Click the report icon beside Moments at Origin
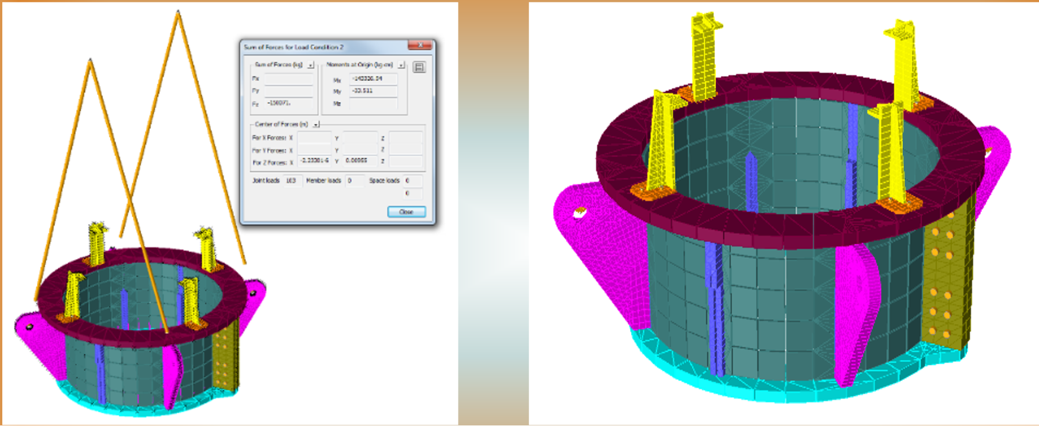This screenshot has height=426, width=1039. tap(419, 67)
